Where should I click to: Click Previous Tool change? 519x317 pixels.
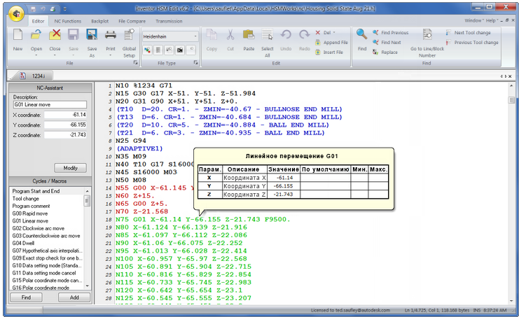click(472, 42)
